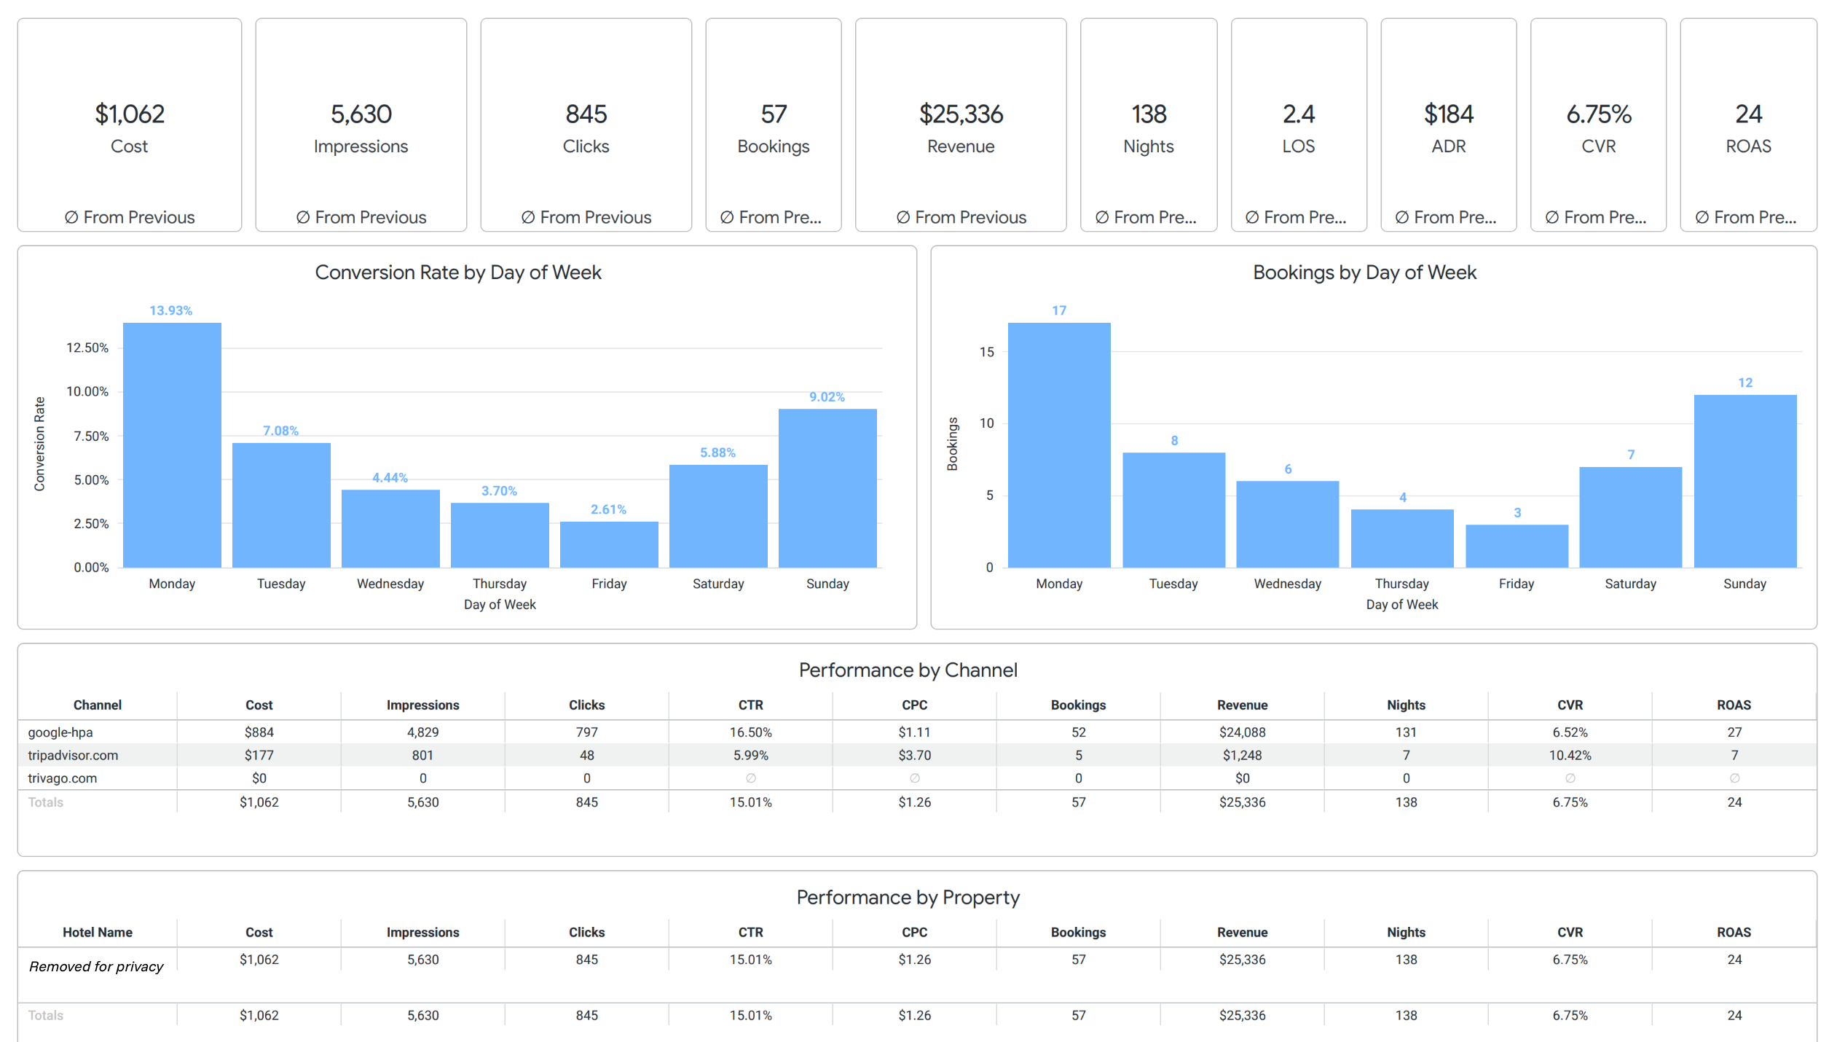Image resolution: width=1829 pixels, height=1042 pixels.
Task: Sort Property table by Hotel Name header
Action: click(98, 932)
